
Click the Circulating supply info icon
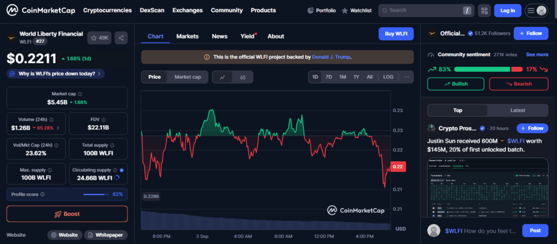click(x=114, y=170)
